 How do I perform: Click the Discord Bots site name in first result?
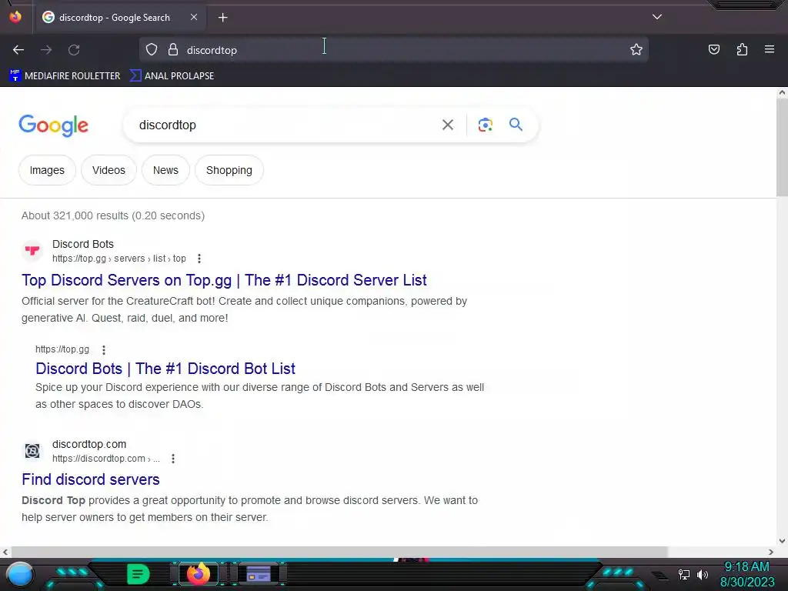pos(83,244)
